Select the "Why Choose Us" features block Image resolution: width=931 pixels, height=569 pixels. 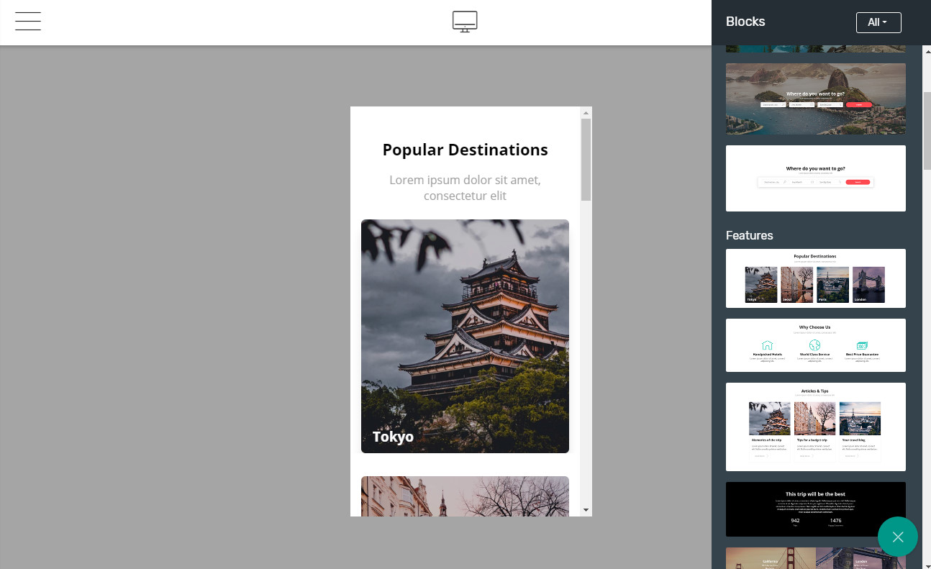[815, 345]
